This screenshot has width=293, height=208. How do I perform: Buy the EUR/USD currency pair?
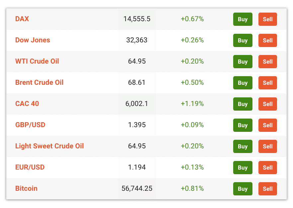243,168
